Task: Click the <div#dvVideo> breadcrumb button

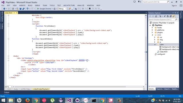Action: click(x=25, y=89)
